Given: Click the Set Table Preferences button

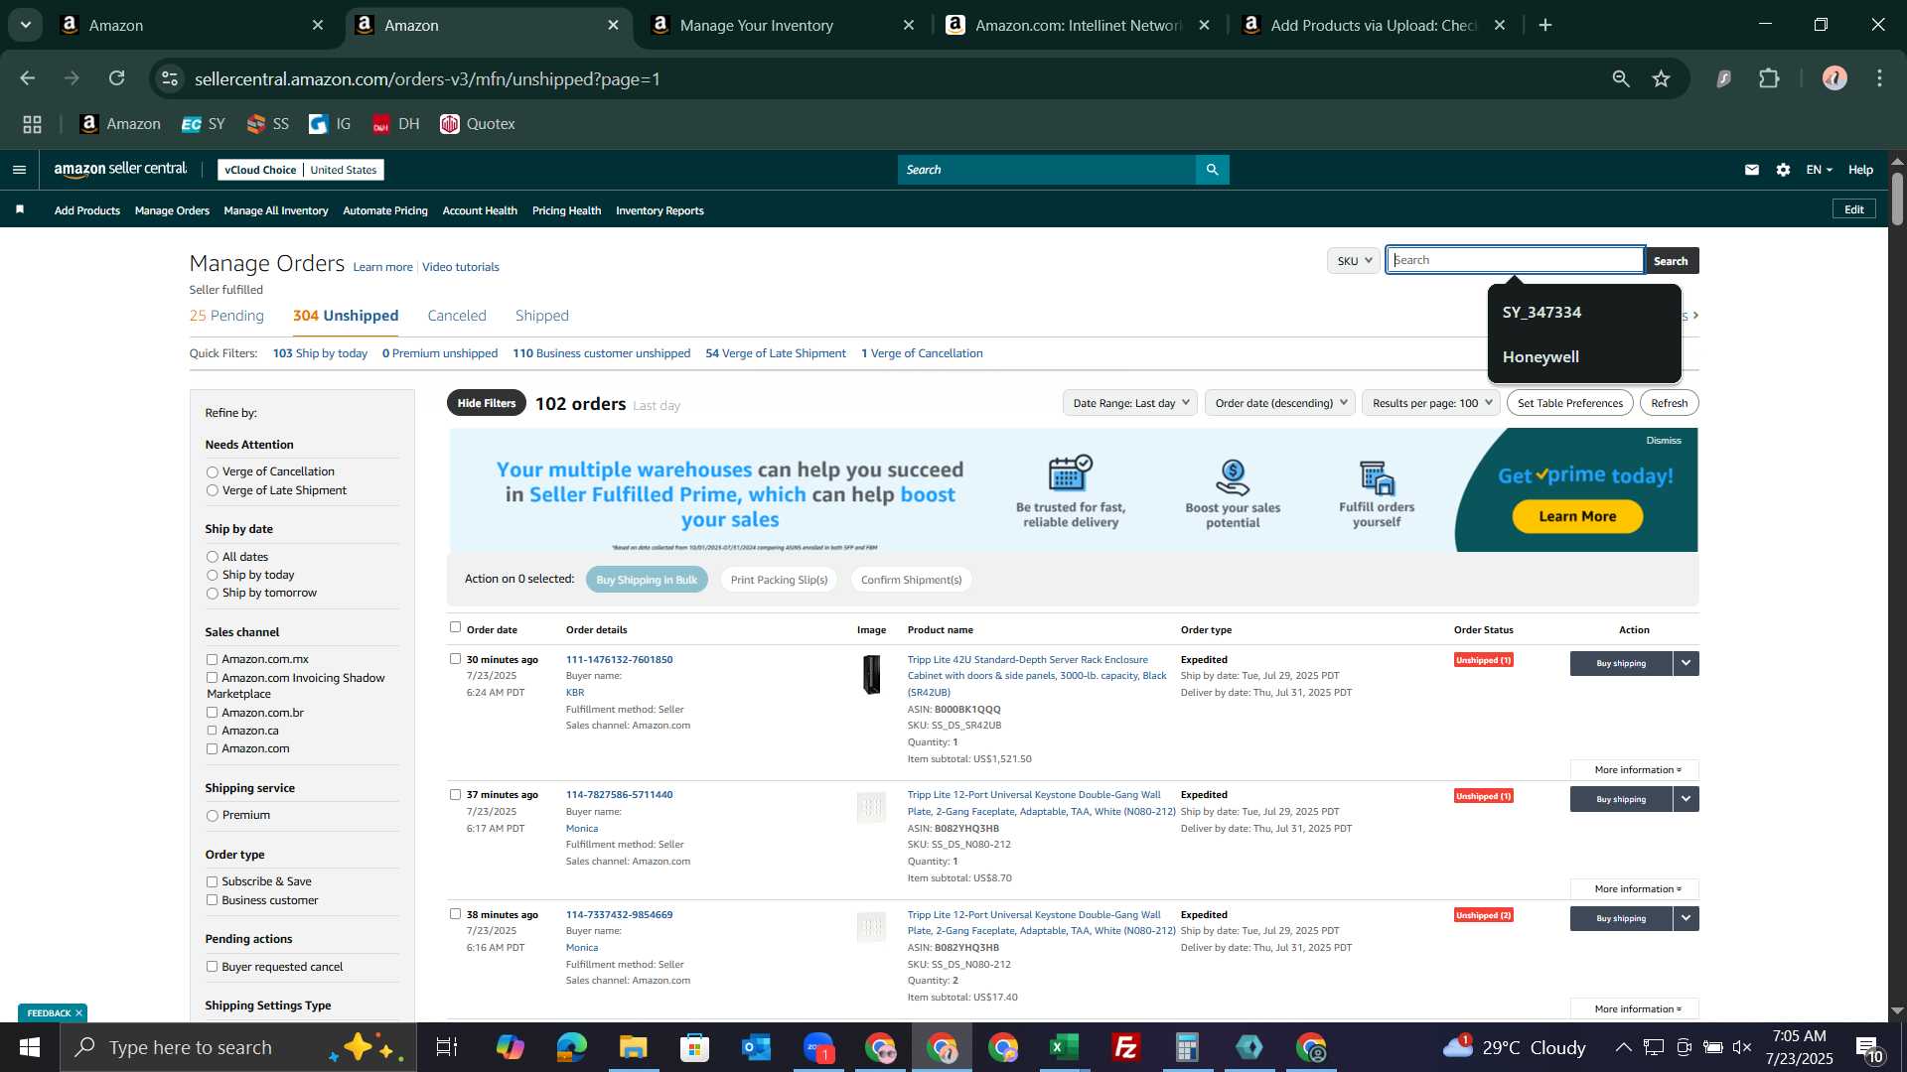Looking at the screenshot, I should pyautogui.click(x=1570, y=403).
